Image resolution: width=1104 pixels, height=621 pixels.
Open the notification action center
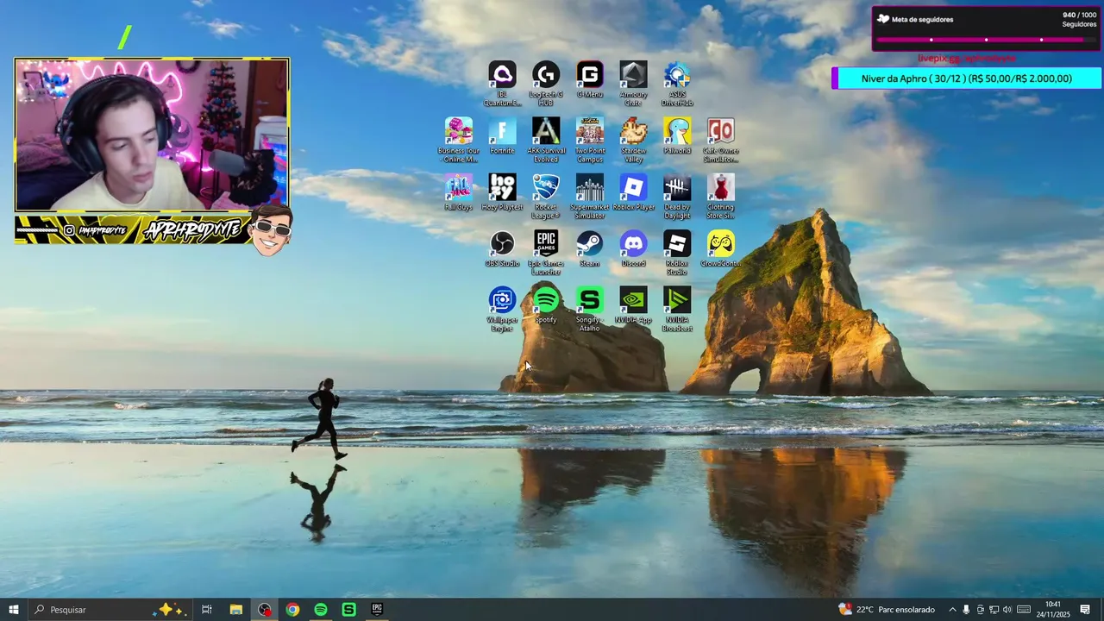(1085, 610)
